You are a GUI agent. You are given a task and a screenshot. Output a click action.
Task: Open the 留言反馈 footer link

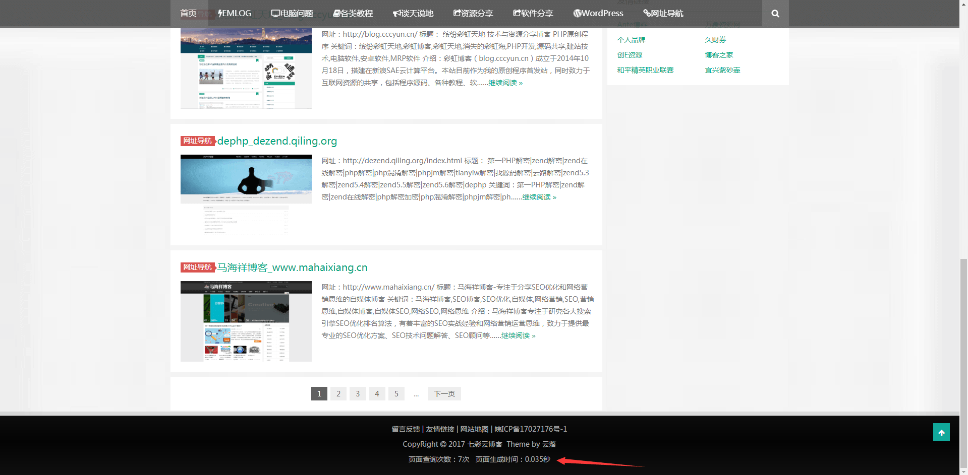coord(406,429)
